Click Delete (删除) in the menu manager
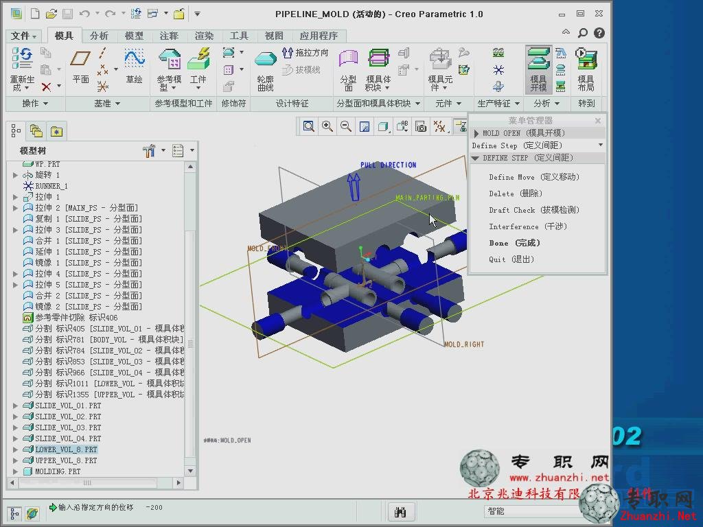The height and width of the screenshot is (527, 703). click(516, 194)
